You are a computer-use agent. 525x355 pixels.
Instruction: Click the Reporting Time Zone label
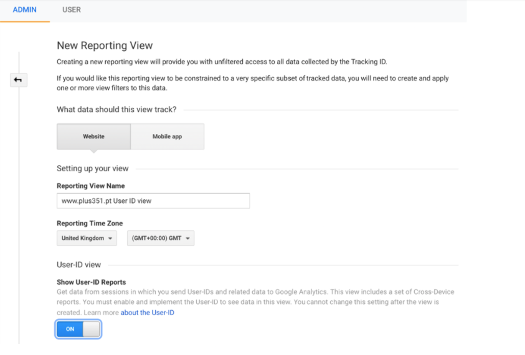pos(90,223)
